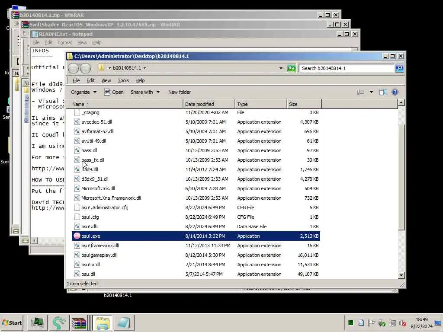Click the Notepad taskbar button
This screenshot has height=332, width=443.
tap(124, 322)
